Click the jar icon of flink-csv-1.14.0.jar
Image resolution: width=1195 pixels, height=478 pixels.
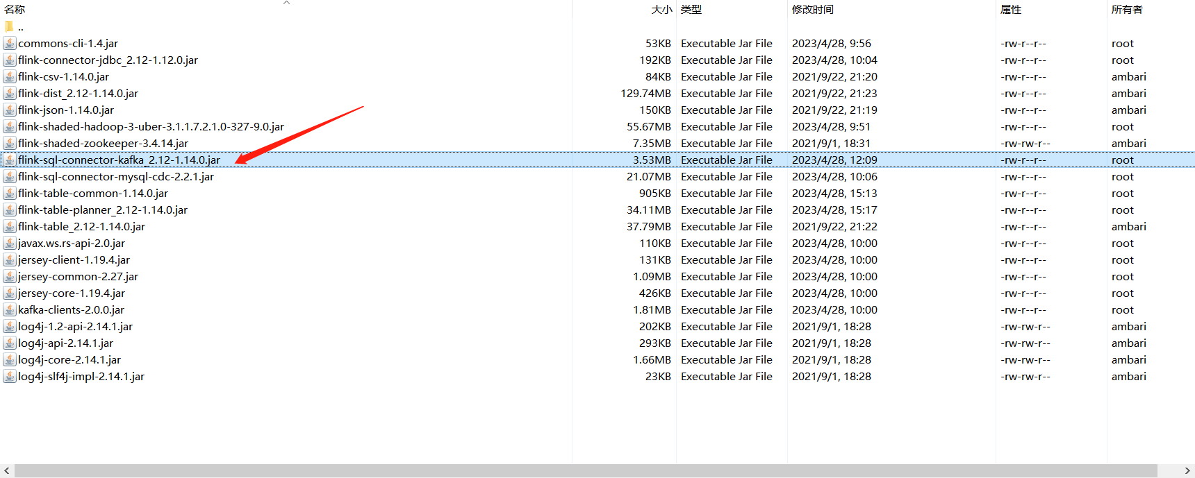(10, 76)
